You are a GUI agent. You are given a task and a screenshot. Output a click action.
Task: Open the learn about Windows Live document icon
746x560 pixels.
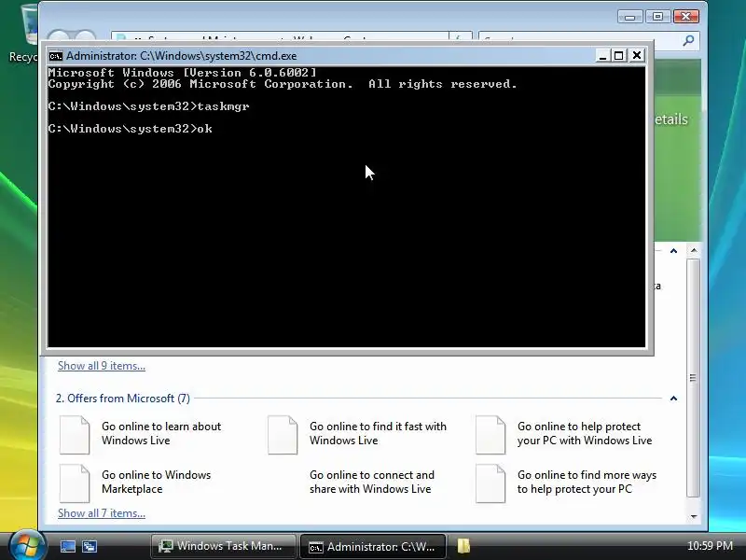pos(75,434)
